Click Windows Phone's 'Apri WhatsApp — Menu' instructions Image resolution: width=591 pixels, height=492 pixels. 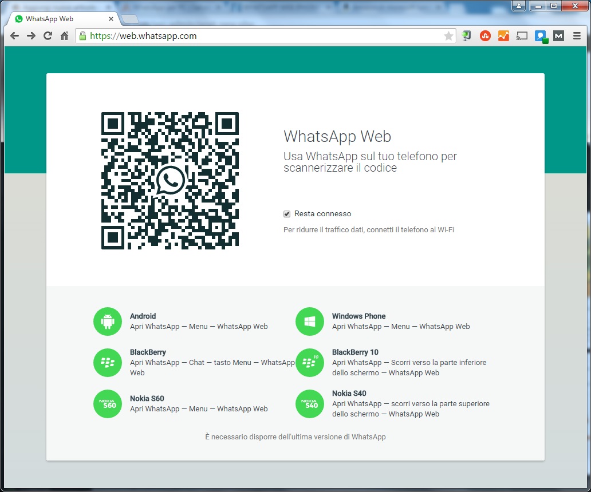click(401, 326)
